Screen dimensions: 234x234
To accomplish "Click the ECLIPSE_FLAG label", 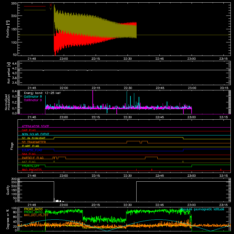I will tap(32, 150).
